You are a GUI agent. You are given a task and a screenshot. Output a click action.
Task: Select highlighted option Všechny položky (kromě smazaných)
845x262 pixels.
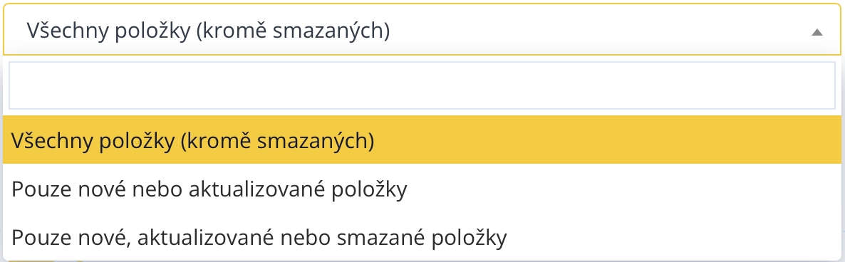(422, 140)
